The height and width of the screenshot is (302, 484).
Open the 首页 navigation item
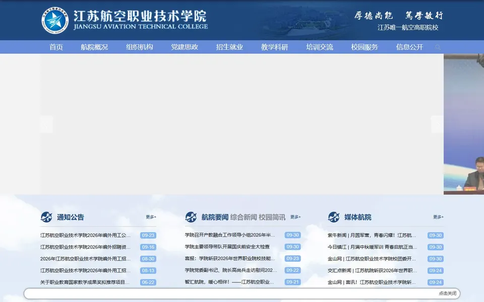click(x=56, y=47)
